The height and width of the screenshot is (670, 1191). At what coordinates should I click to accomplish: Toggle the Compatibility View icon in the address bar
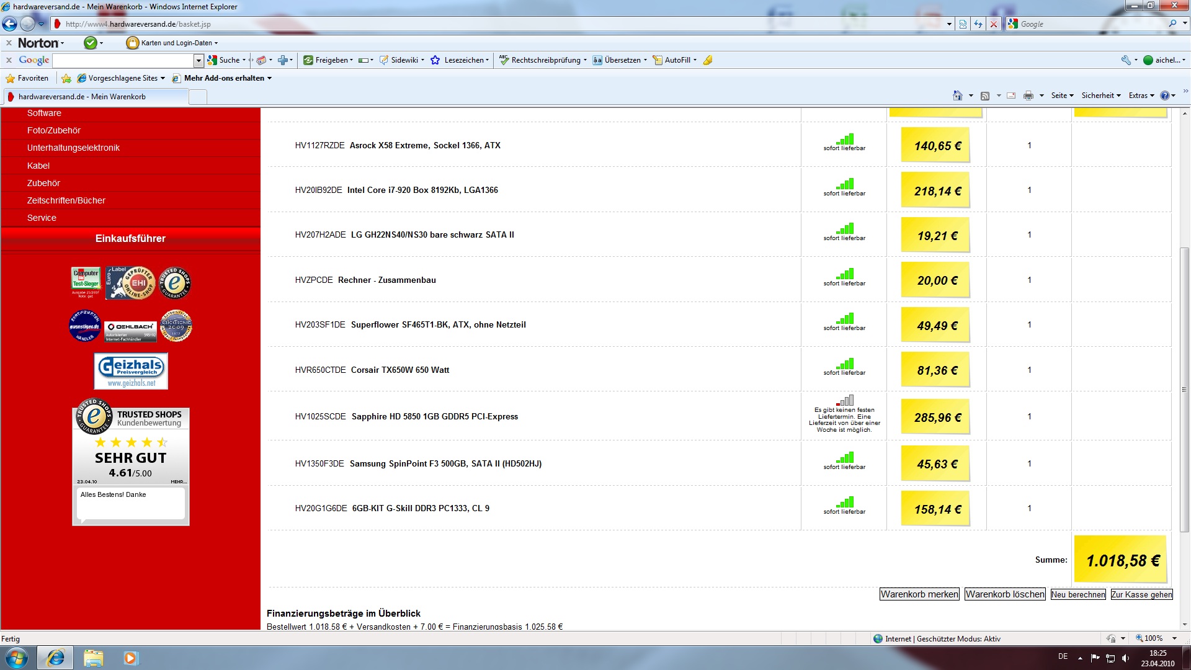coord(963,24)
